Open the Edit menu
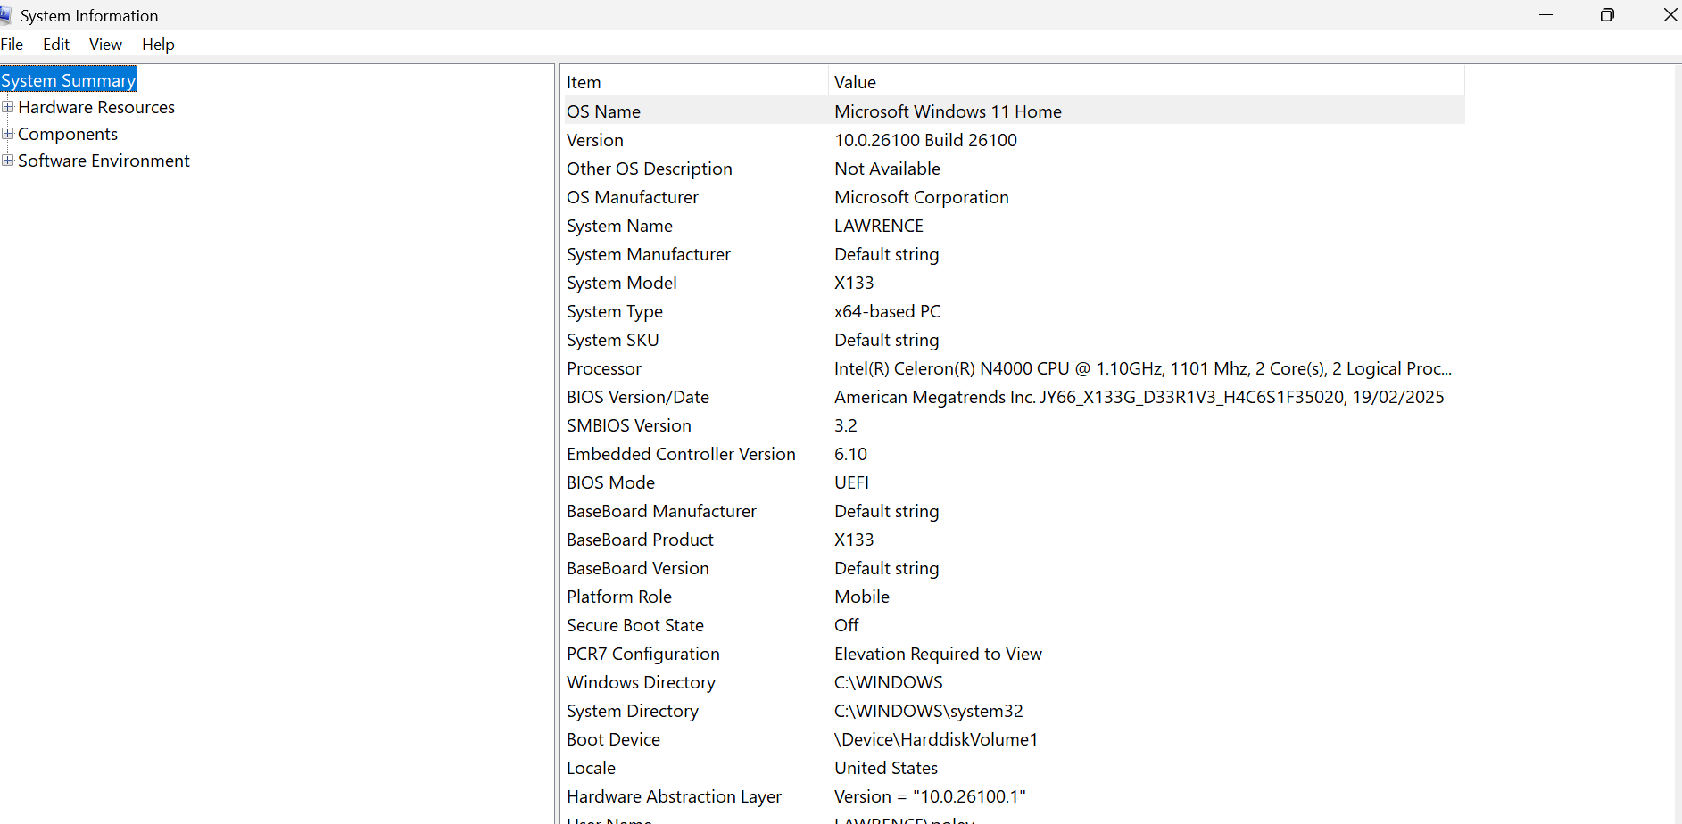The height and width of the screenshot is (824, 1682). click(x=55, y=44)
